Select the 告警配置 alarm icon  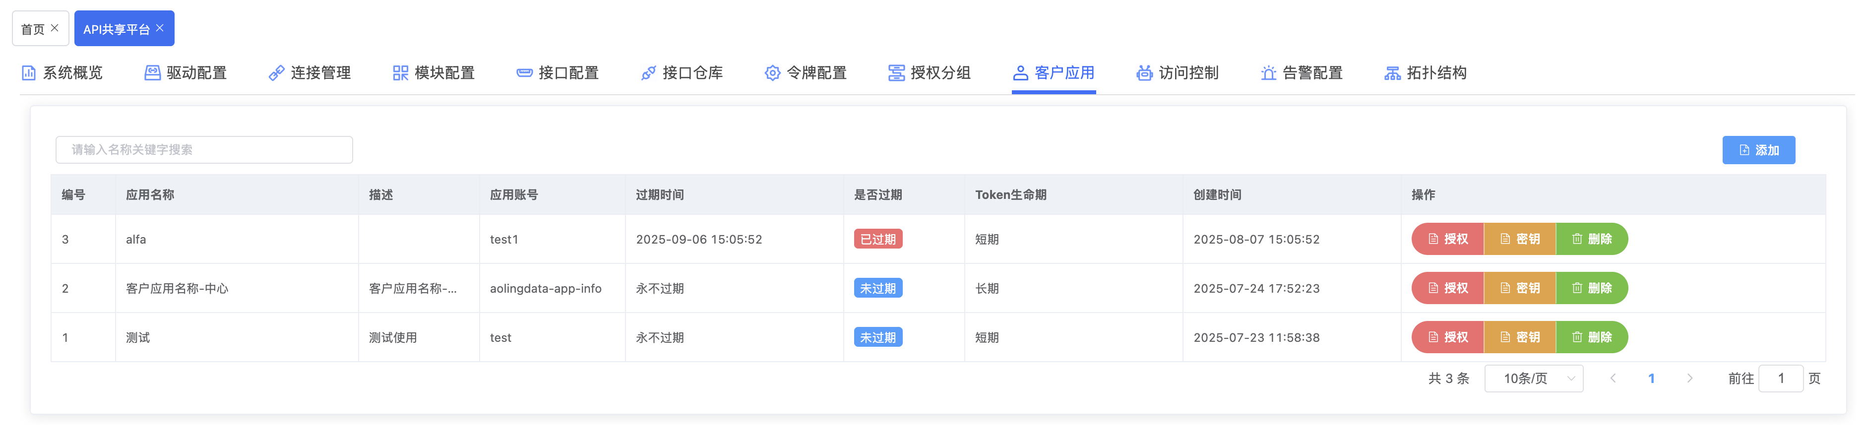pyautogui.click(x=1268, y=73)
